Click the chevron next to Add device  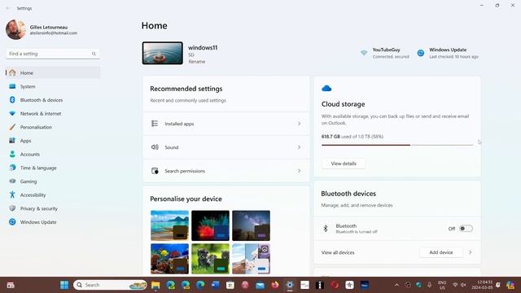click(471, 252)
